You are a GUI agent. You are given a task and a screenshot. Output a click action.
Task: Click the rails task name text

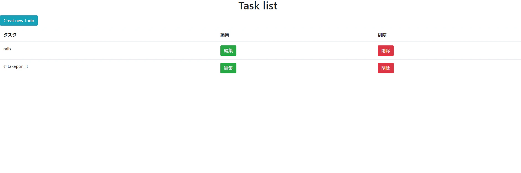(7, 49)
